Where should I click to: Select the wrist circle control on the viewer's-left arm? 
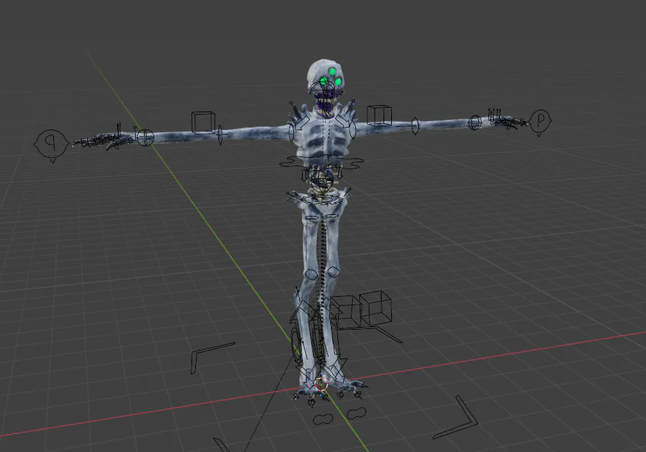(x=145, y=137)
